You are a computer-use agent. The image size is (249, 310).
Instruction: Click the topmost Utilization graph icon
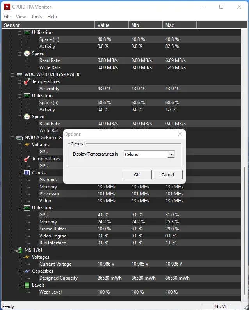click(27, 32)
